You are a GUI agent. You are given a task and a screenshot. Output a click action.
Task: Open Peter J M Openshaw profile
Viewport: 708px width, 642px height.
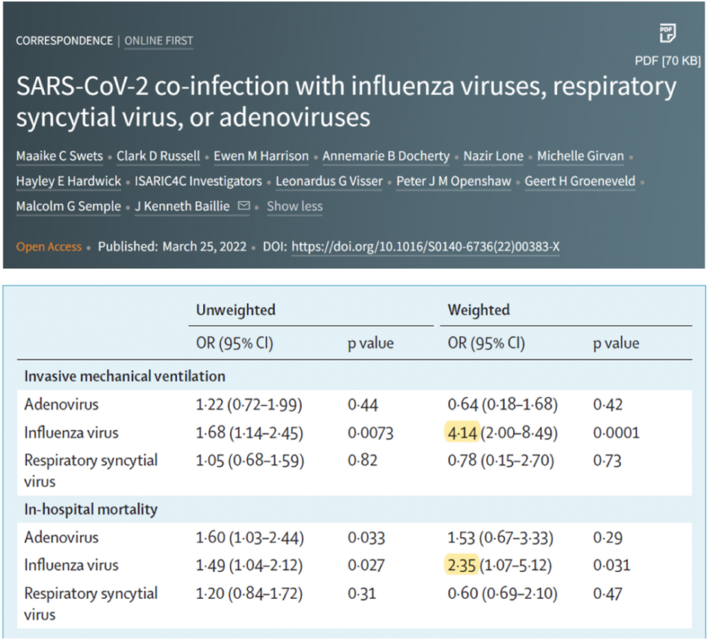click(454, 181)
